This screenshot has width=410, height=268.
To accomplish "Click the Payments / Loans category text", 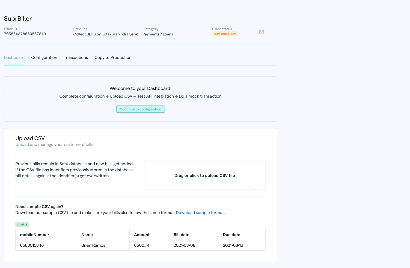I will pos(158,34).
